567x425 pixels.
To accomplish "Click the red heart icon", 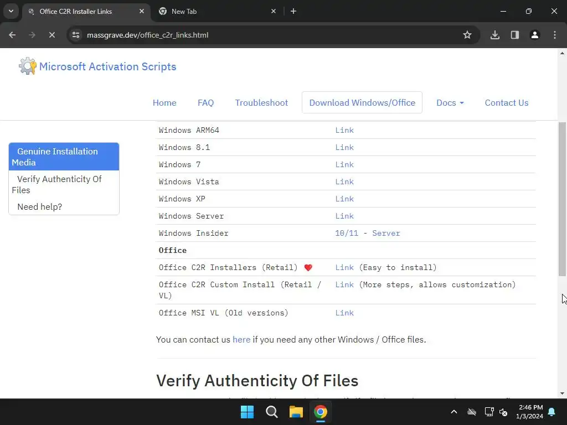I will coord(308,267).
